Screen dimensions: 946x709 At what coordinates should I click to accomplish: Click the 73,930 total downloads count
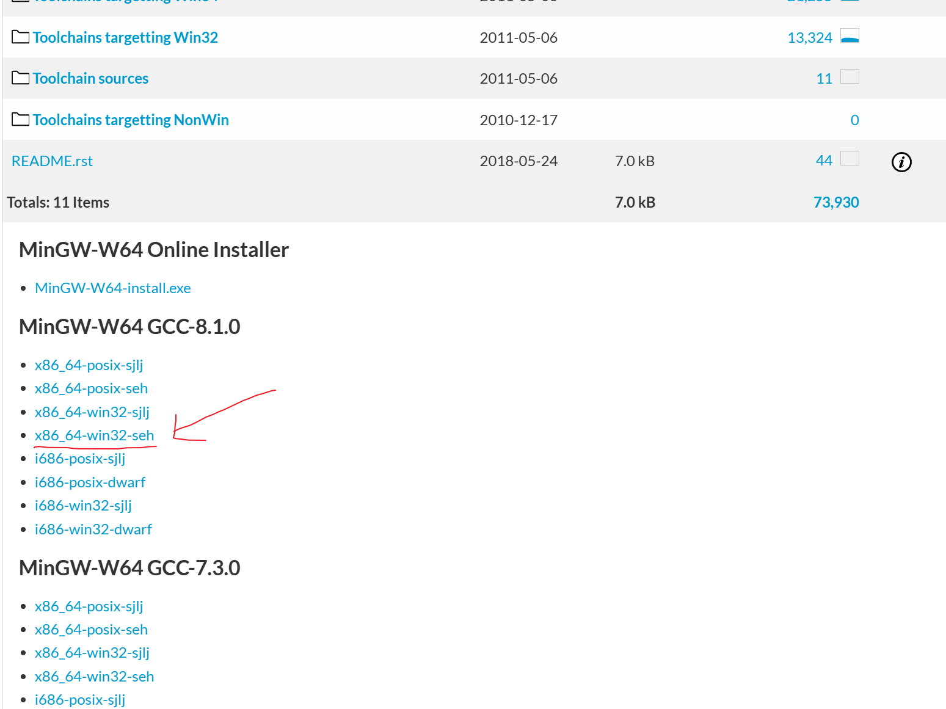coord(836,202)
